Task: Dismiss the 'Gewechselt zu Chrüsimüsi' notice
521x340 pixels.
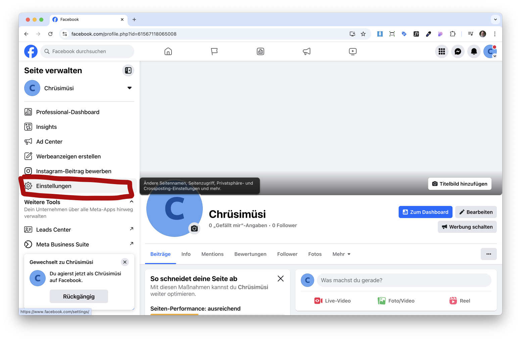Action: 125,262
